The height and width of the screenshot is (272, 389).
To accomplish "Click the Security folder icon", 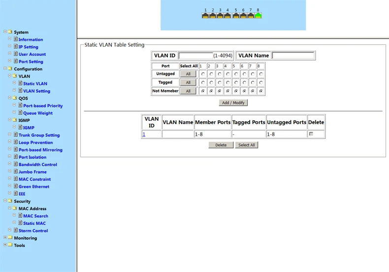I will [10, 201].
